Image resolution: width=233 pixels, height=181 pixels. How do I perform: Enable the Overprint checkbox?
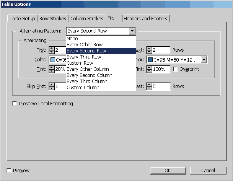175,69
